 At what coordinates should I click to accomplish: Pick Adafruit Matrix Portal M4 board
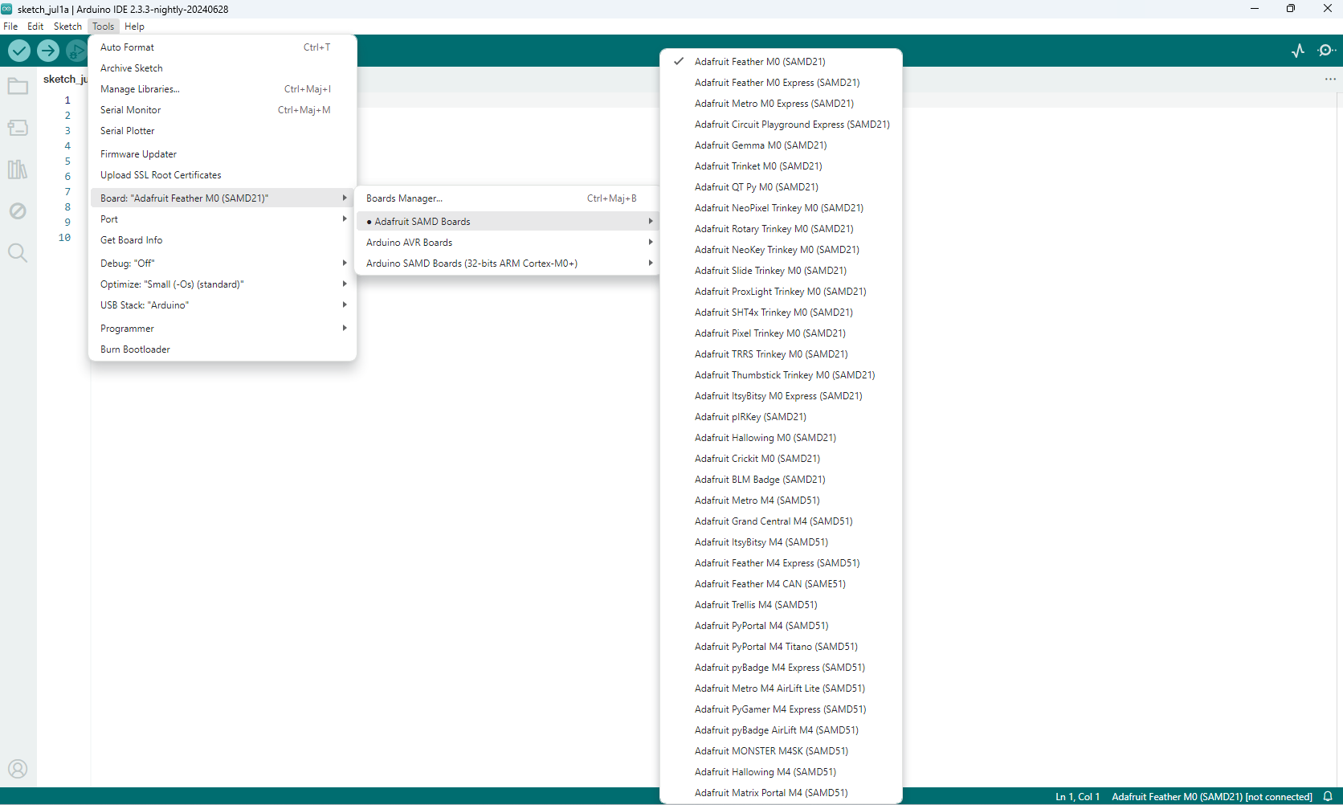781,793
